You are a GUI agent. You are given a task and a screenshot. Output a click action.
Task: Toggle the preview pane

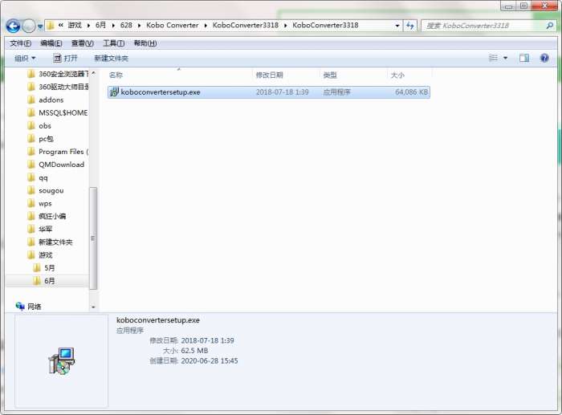pos(524,58)
